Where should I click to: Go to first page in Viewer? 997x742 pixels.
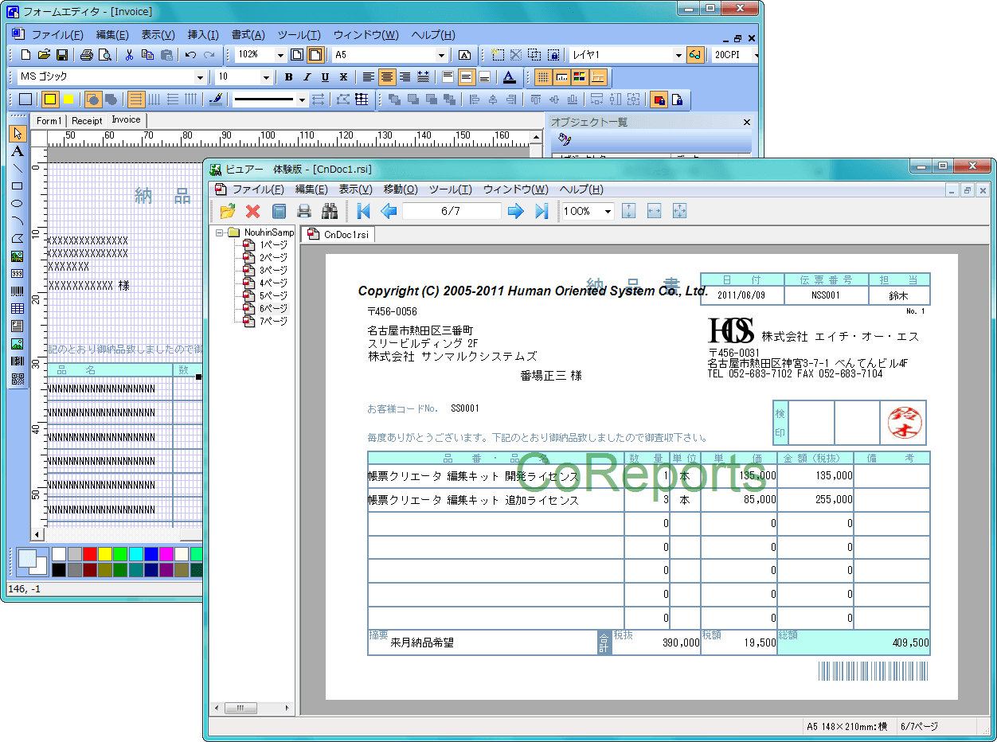tap(364, 211)
